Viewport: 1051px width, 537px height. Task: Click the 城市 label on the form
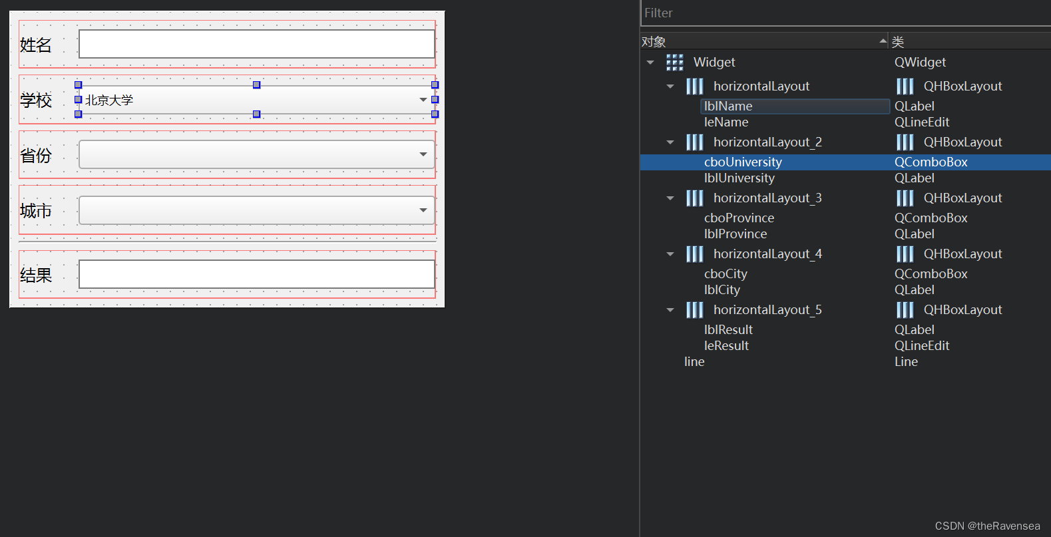pyautogui.click(x=36, y=210)
